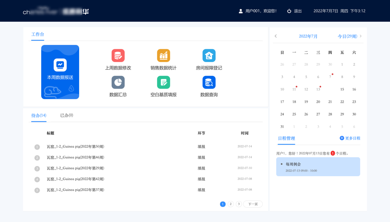
Task: Open 销售数据统计 chart icon
Action: point(163,56)
